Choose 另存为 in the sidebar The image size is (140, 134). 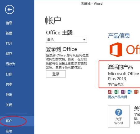[x=11, y=64]
